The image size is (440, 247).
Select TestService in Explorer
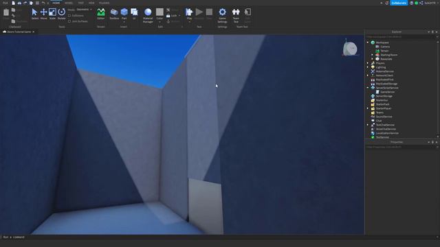coord(382,137)
